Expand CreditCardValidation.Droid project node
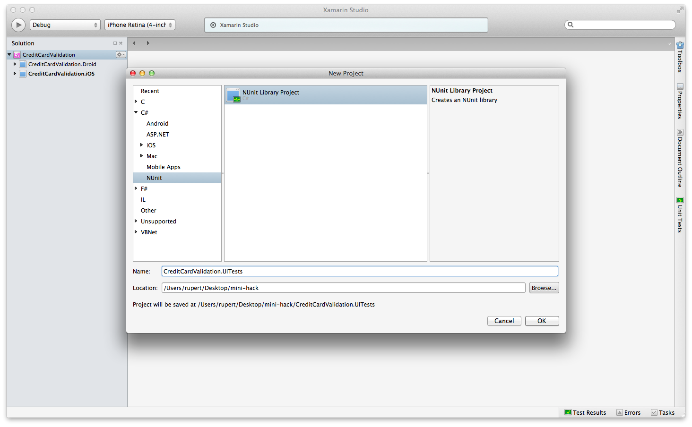 15,64
